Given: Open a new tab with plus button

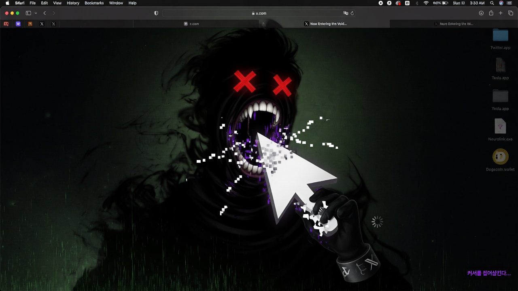Looking at the screenshot, I should pyautogui.click(x=501, y=13).
